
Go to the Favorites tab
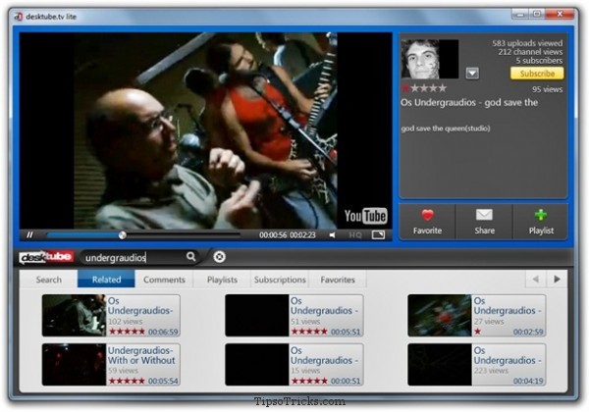[x=338, y=280]
